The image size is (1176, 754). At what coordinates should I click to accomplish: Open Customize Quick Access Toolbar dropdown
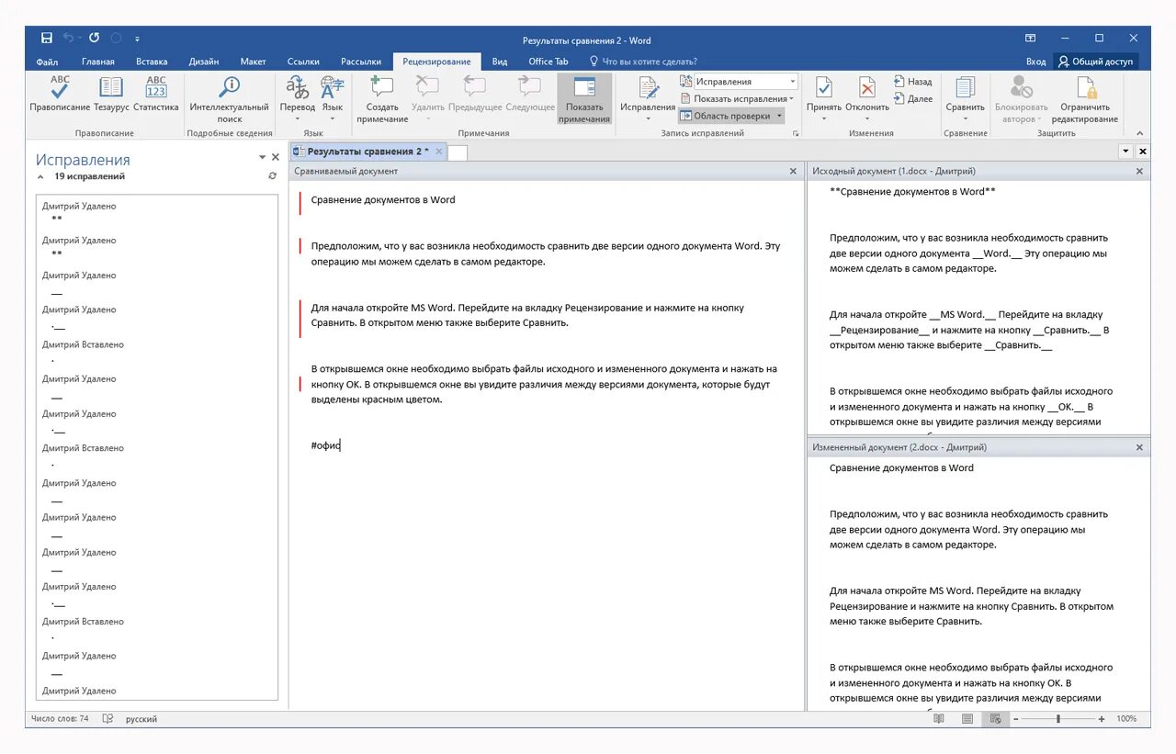click(x=138, y=39)
